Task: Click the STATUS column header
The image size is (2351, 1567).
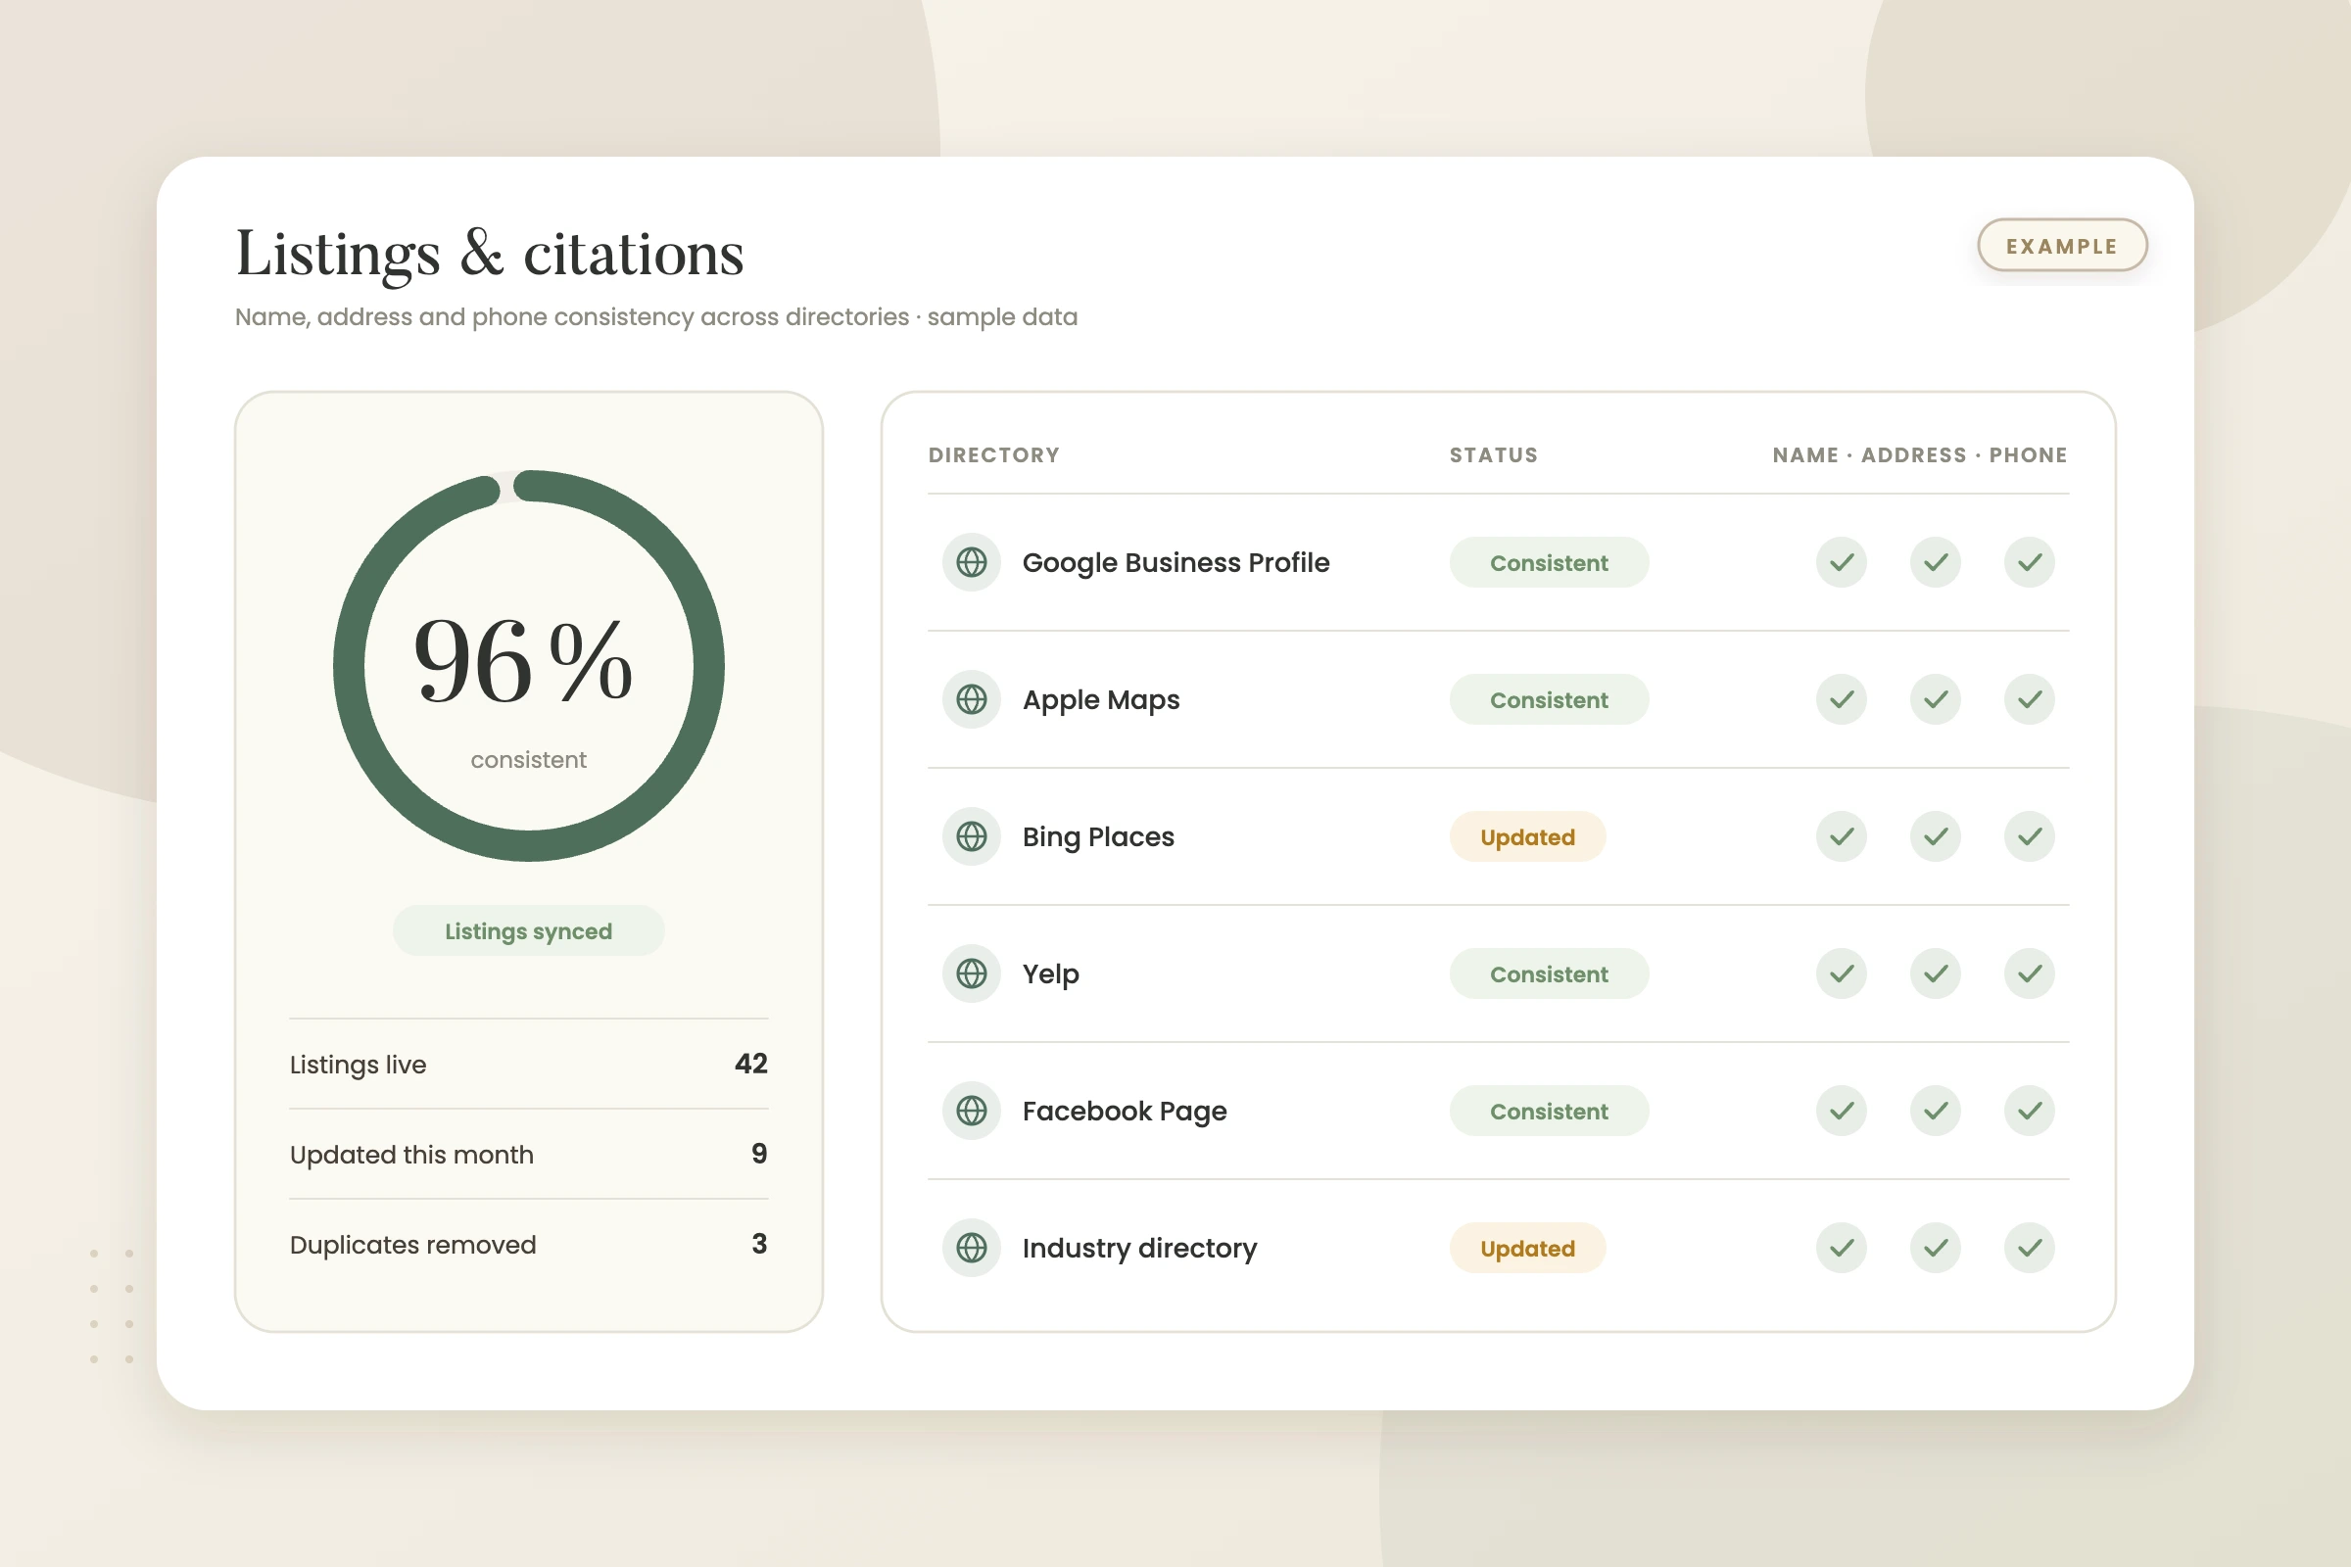Action: coord(1493,454)
